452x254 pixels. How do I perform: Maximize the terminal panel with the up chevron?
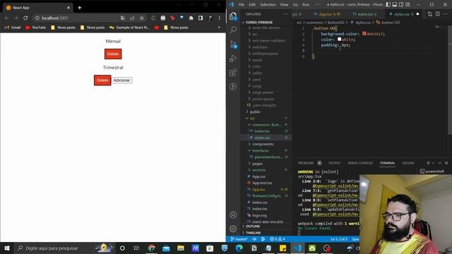[440, 163]
